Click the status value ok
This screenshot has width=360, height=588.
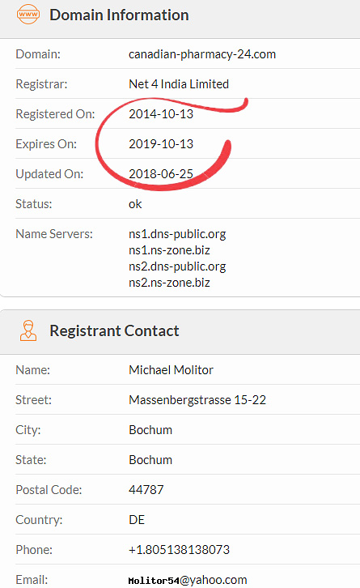[135, 204]
